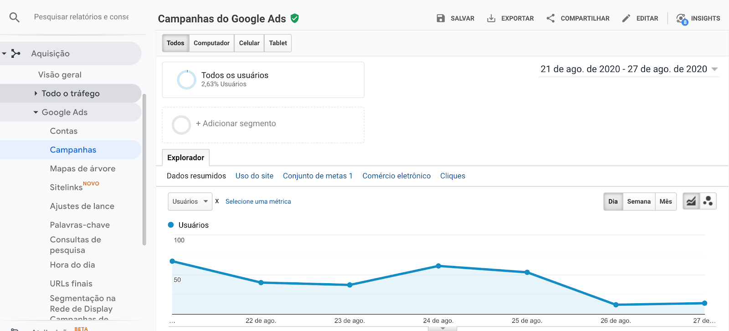Open Consultas de pesquisa report
Screen dimensions: 729x331
[x=76, y=245]
